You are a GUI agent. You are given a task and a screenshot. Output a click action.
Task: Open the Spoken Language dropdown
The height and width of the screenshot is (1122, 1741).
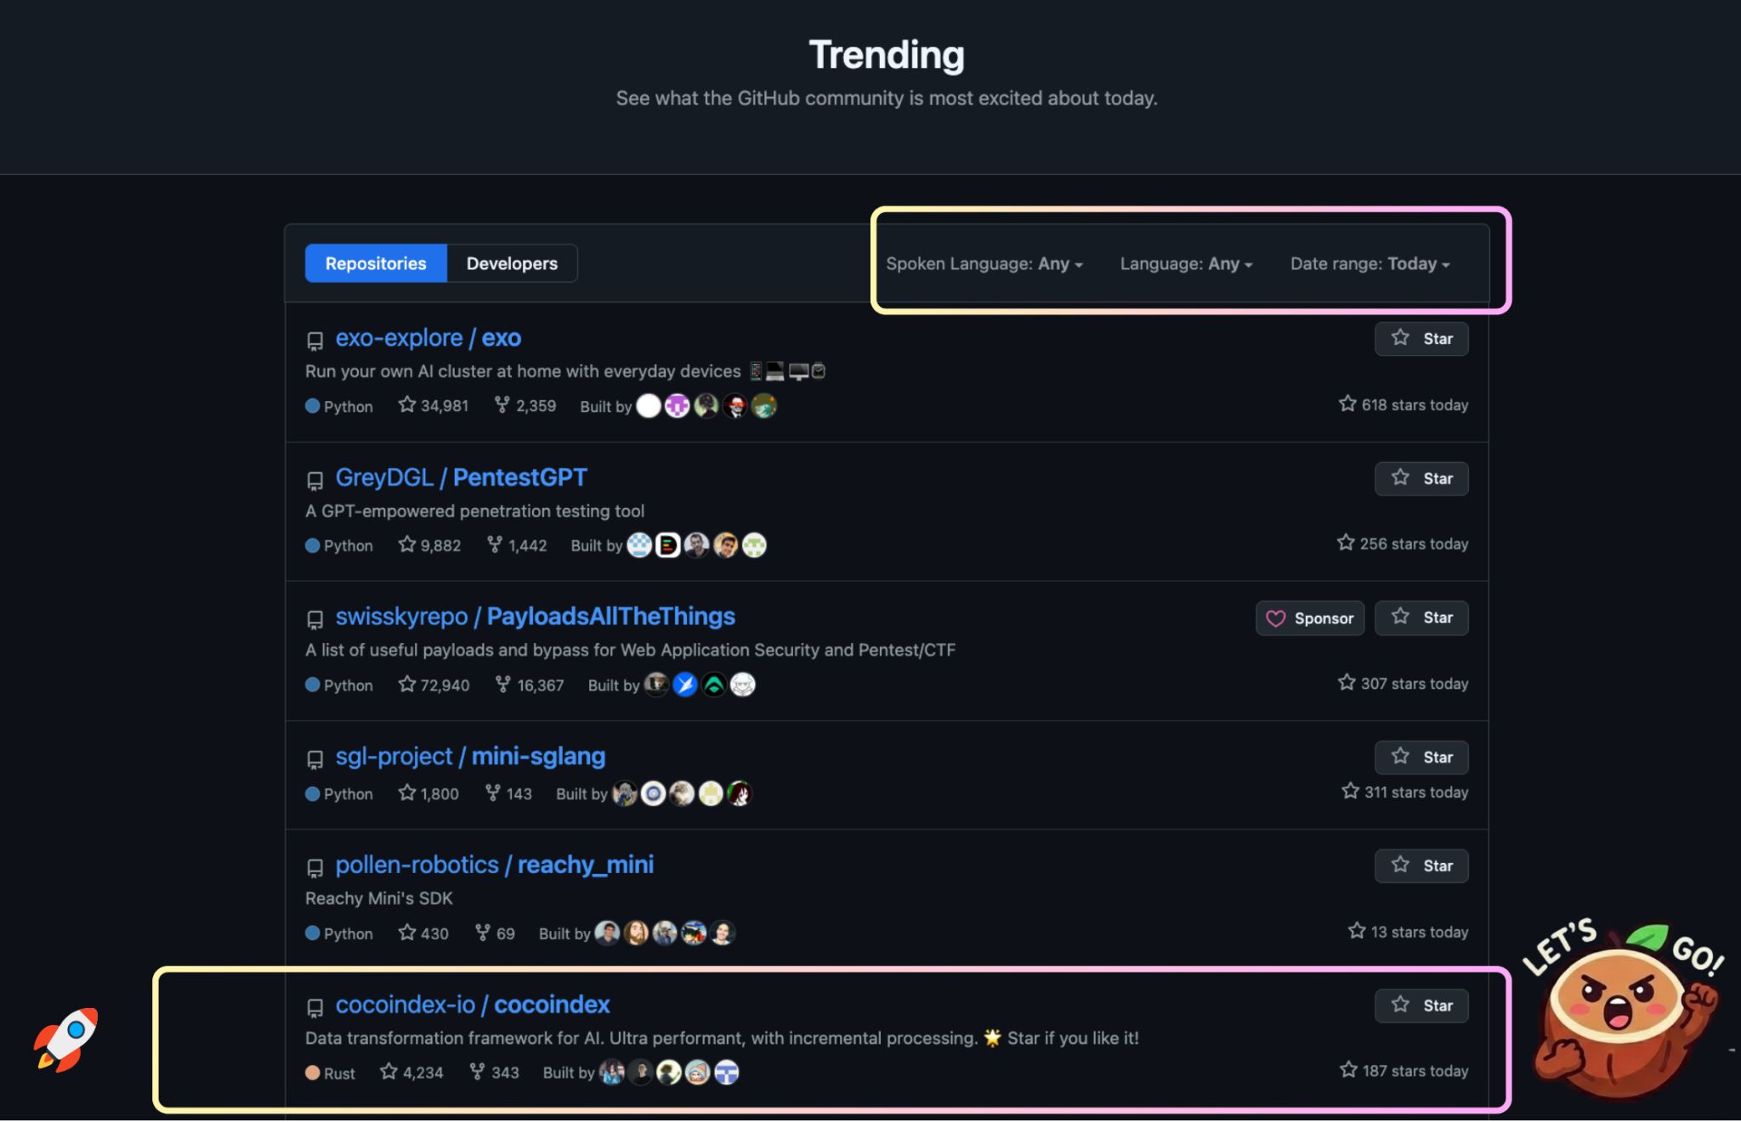point(984,263)
